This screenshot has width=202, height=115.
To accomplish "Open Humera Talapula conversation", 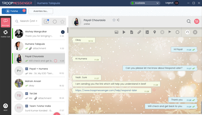I will click(x=39, y=46).
